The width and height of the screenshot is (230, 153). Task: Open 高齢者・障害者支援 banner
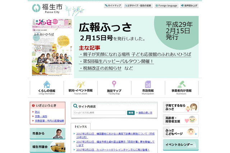(x=181, y=120)
